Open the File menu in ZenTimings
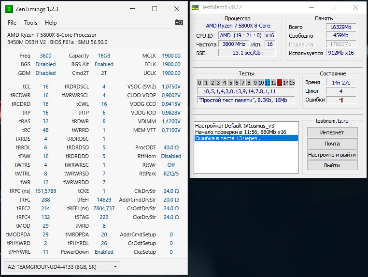Viewport: 368px width, 277px height. coord(12,23)
